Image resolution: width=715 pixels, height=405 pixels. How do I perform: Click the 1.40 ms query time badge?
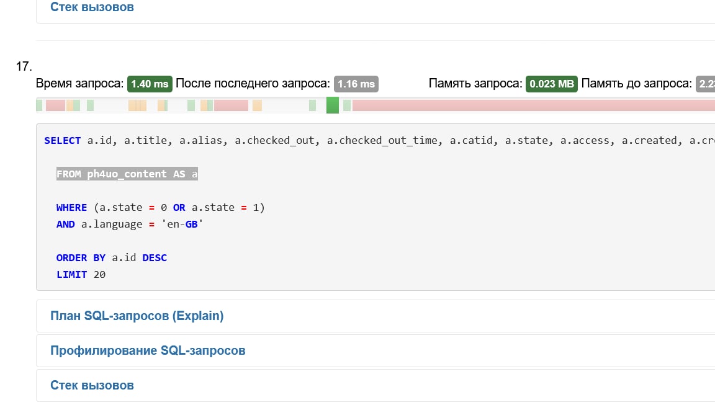150,84
